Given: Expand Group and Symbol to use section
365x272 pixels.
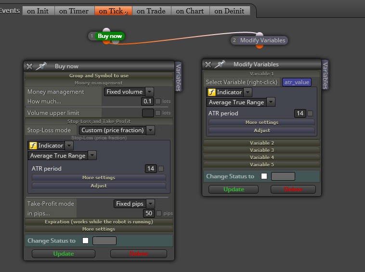Looking at the screenshot, I should 99,76.
